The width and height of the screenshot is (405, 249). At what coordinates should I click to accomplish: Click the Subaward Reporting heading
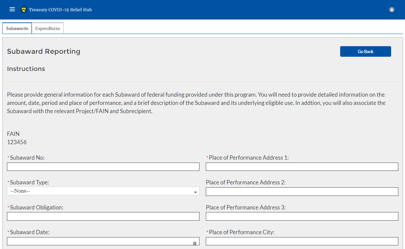click(44, 51)
